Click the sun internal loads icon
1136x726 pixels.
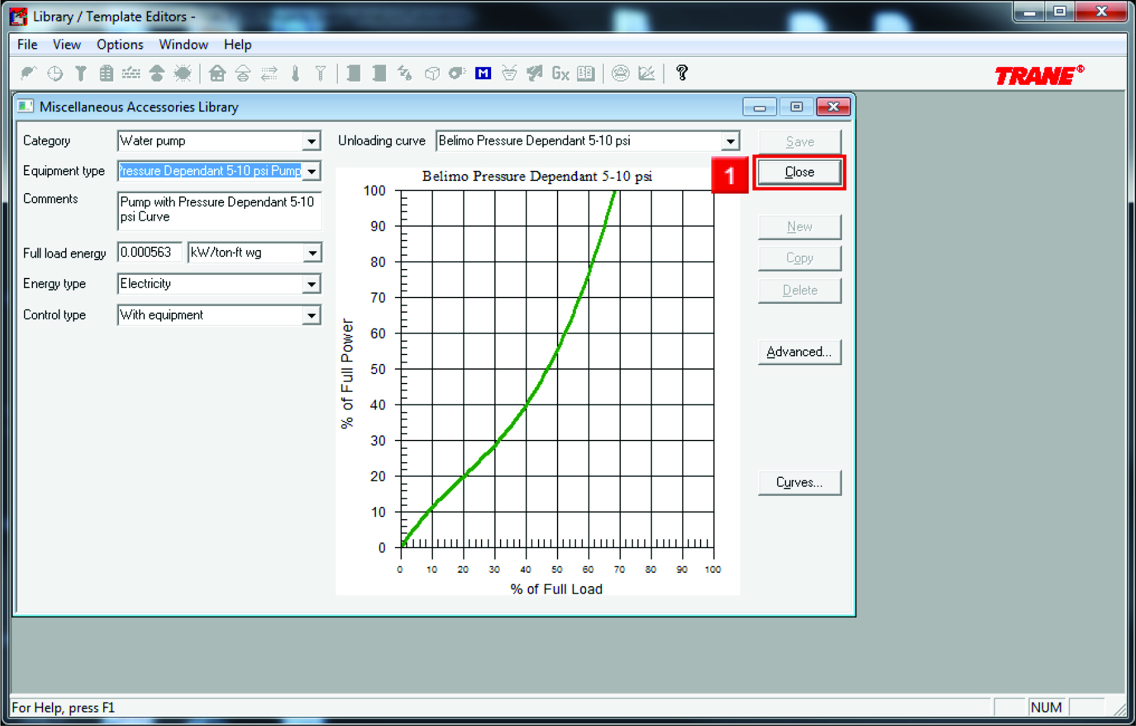click(x=183, y=73)
